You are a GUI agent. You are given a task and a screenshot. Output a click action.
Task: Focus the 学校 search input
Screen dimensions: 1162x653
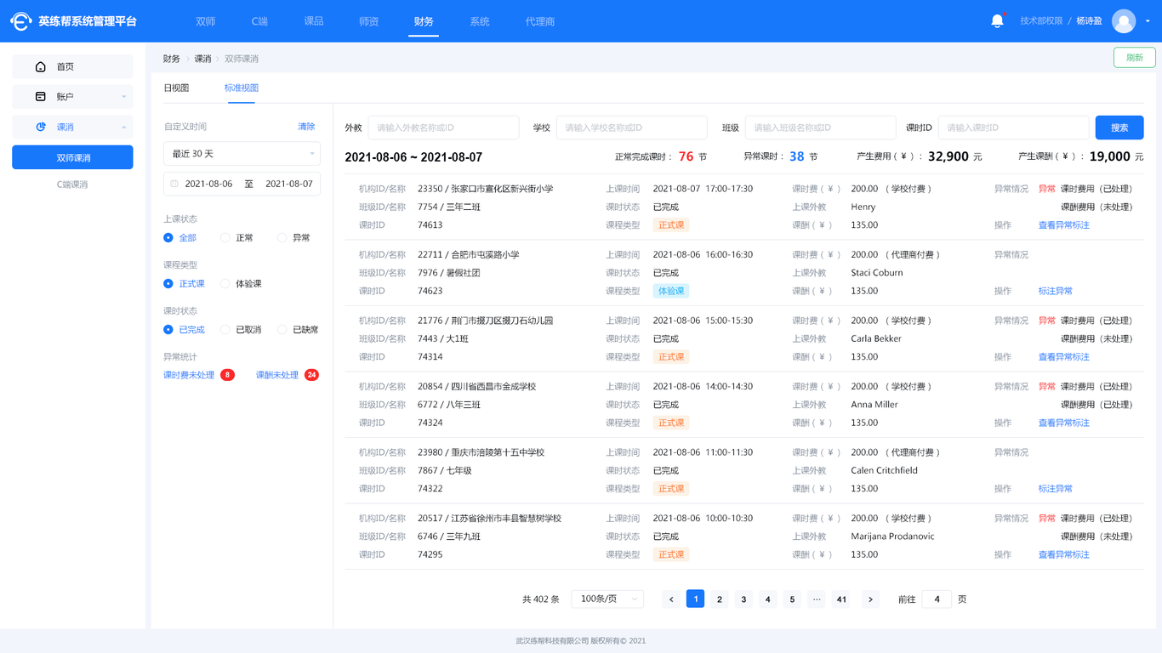tap(631, 128)
